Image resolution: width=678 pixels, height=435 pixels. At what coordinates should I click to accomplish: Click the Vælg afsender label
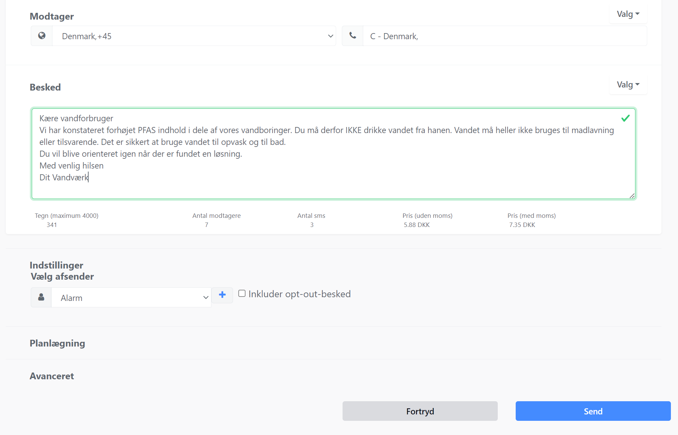pos(62,276)
